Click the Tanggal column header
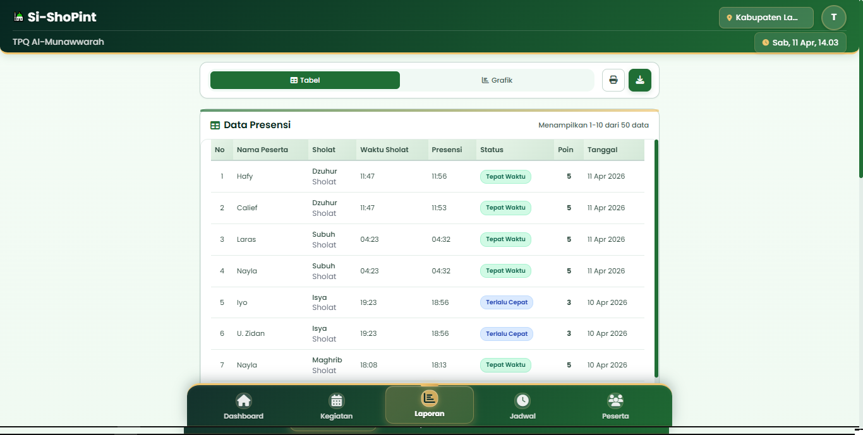Screen dimensions: 863x435 pos(602,150)
